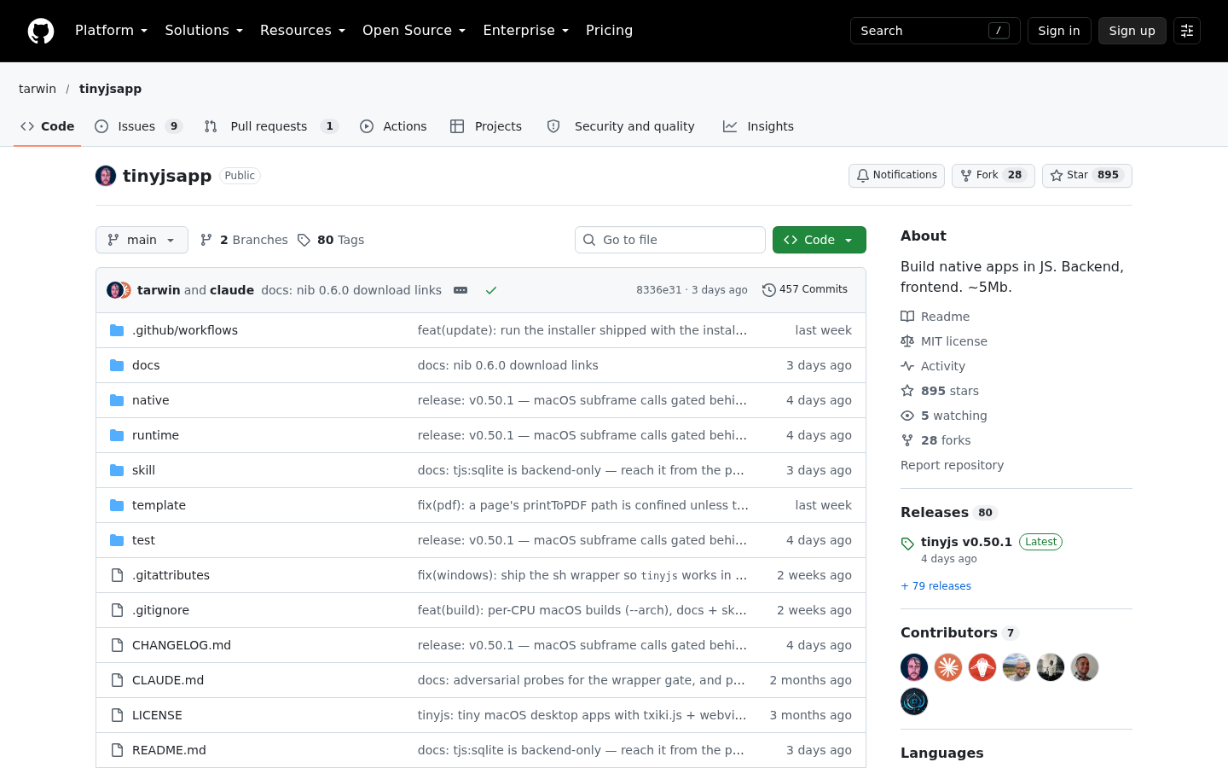Click the Sign in button

[x=1059, y=31]
